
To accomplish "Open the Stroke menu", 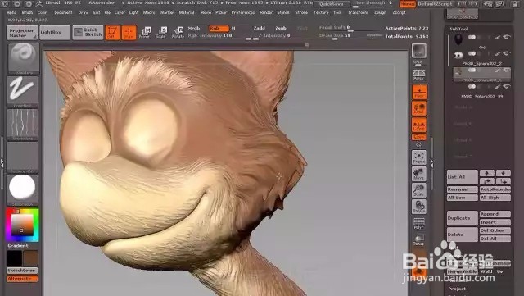I will pos(301,13).
